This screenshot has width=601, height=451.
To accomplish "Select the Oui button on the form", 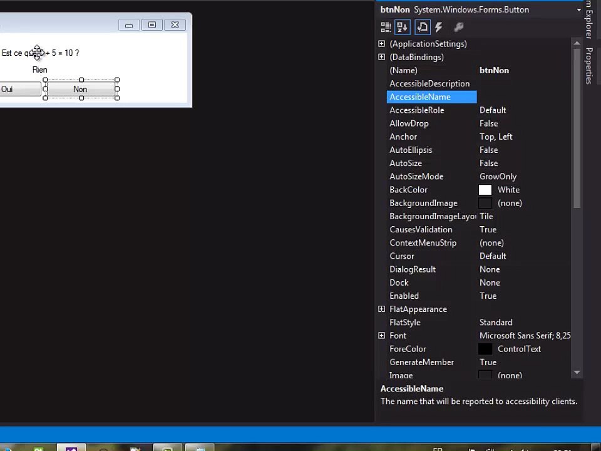I will (20, 89).
